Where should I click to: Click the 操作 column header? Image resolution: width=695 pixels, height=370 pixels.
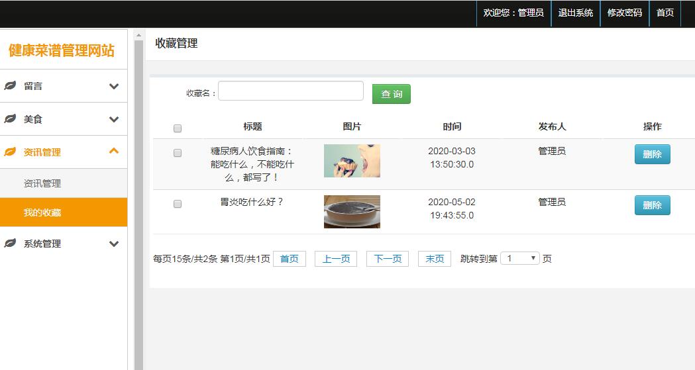tap(653, 126)
